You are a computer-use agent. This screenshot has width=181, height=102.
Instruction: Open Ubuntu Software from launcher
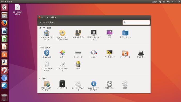click(4, 54)
